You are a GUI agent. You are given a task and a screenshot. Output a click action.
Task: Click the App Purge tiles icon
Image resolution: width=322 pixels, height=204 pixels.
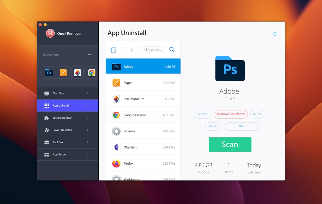click(47, 154)
